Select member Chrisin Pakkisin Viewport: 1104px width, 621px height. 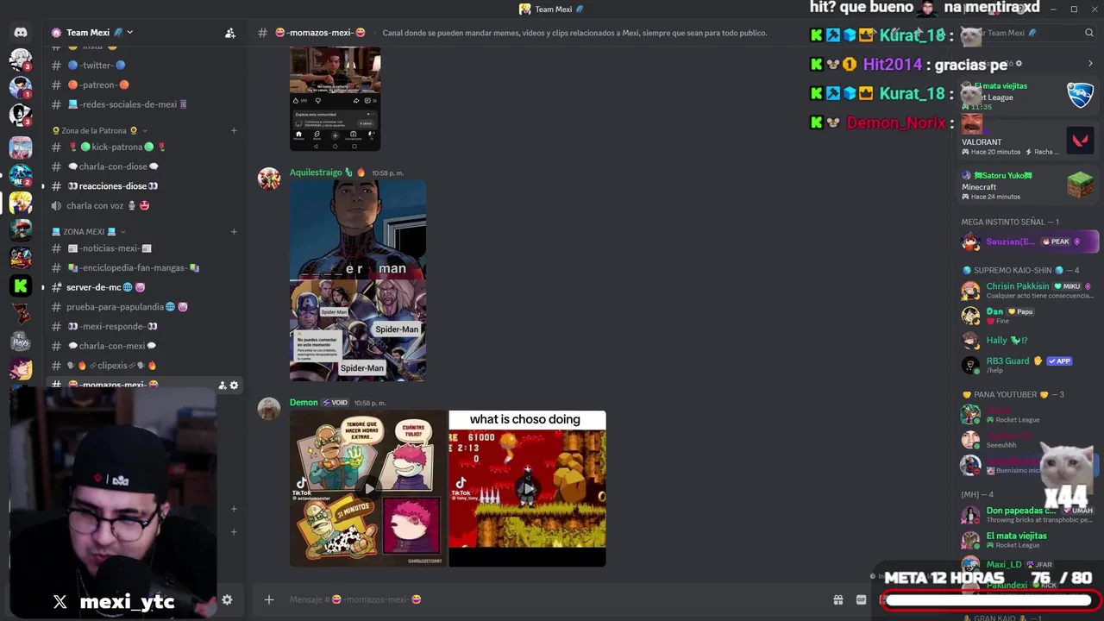pos(1030,290)
